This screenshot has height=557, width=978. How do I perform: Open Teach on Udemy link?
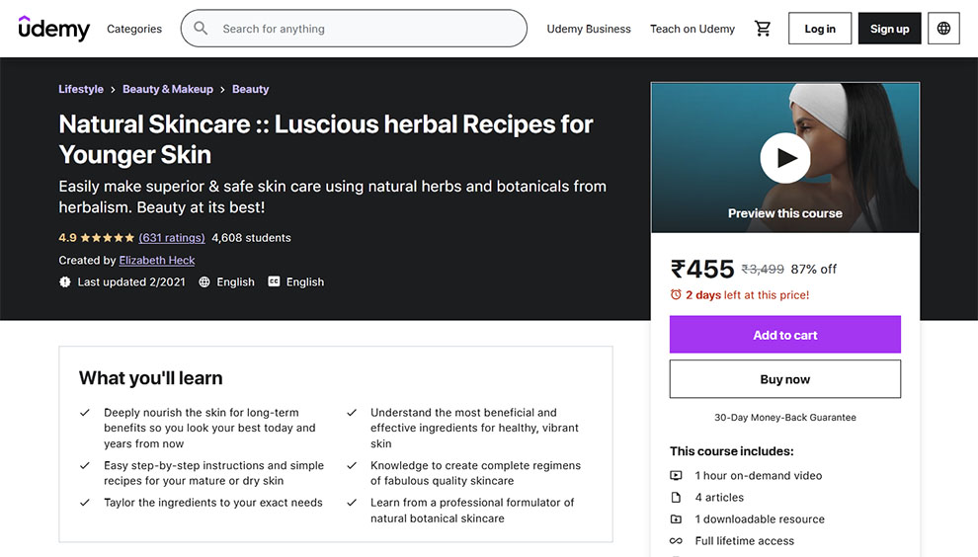(693, 29)
